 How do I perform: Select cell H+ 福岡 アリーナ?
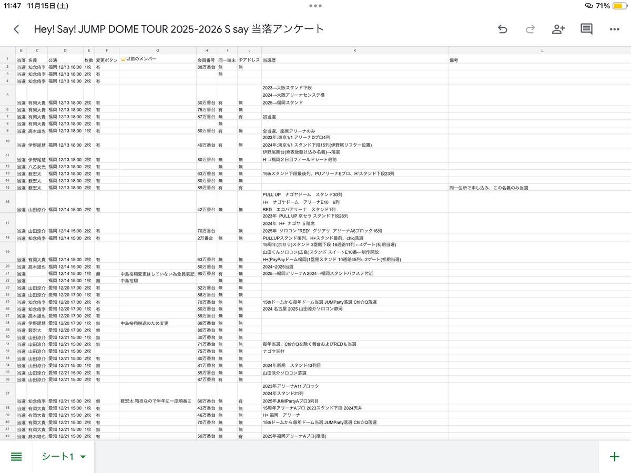(354, 415)
